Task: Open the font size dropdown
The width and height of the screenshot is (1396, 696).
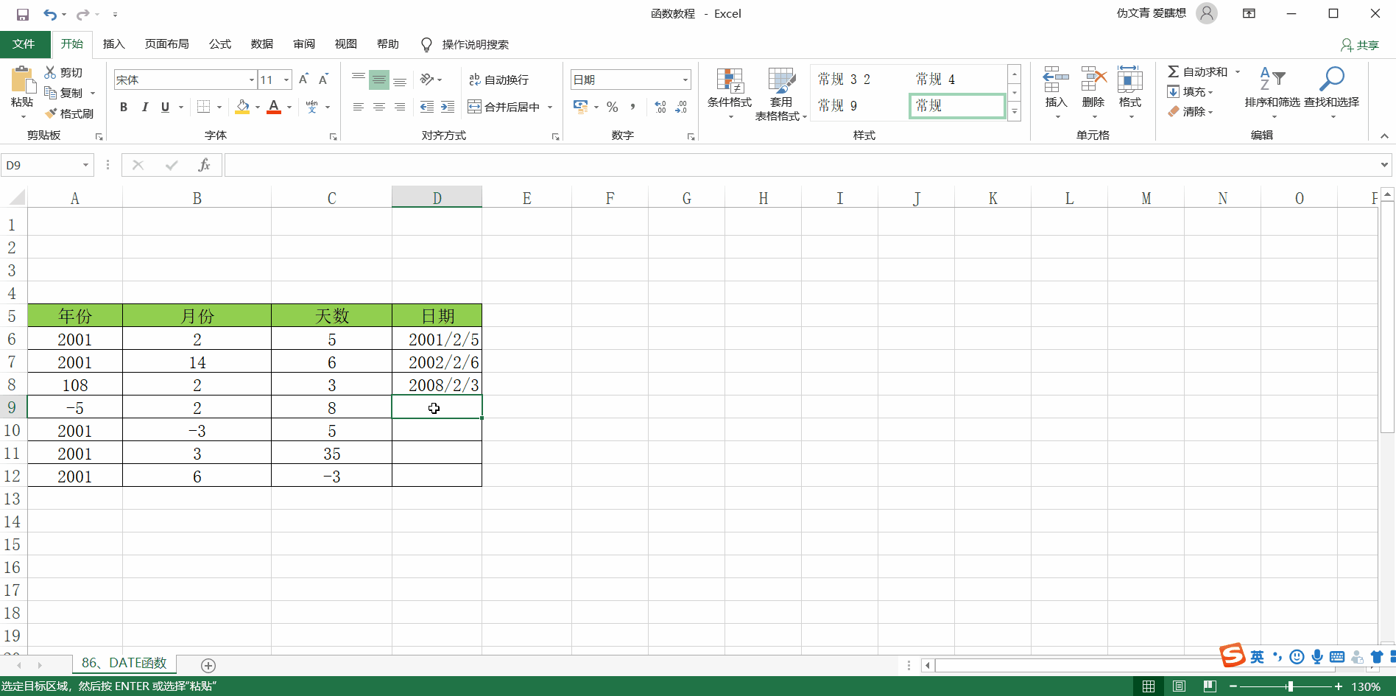Action: point(286,80)
